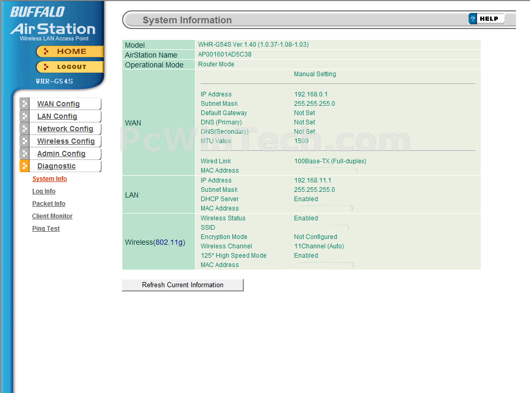
Task: Open the Wireless Config menu
Action: [66, 141]
